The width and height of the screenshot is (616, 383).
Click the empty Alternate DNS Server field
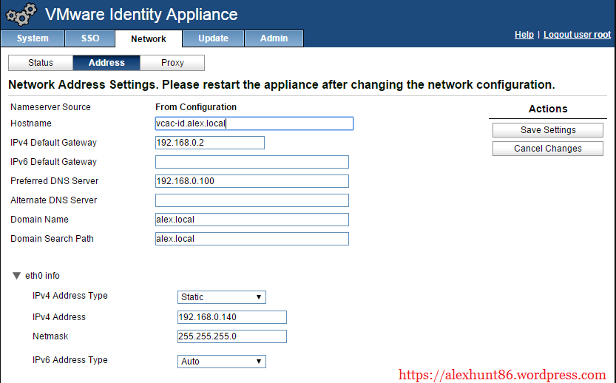click(x=251, y=200)
